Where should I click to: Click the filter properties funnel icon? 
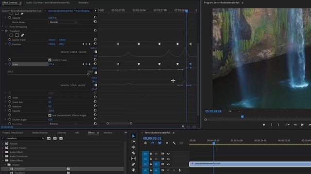[x=183, y=127]
